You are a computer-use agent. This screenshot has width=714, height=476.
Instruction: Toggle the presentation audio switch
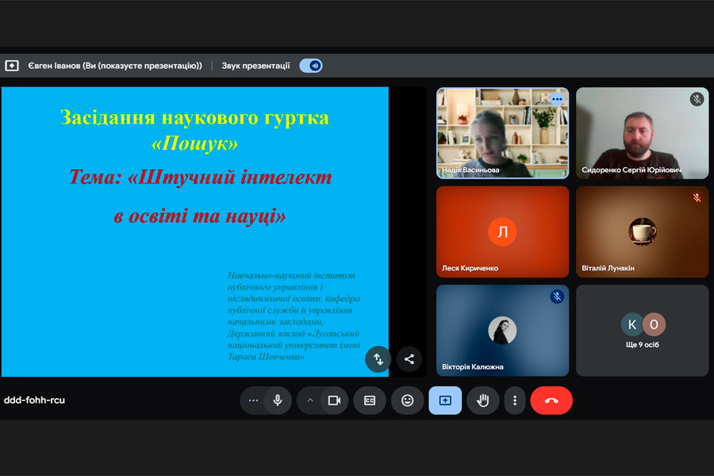[x=311, y=66]
